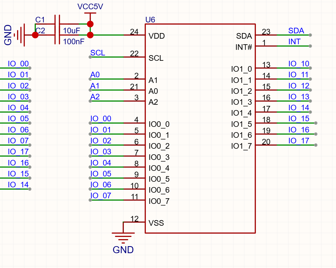Viewport: 336px width, 268px height.
Task: Select net label IO_17 on pin 20
Action: [x=299, y=141]
